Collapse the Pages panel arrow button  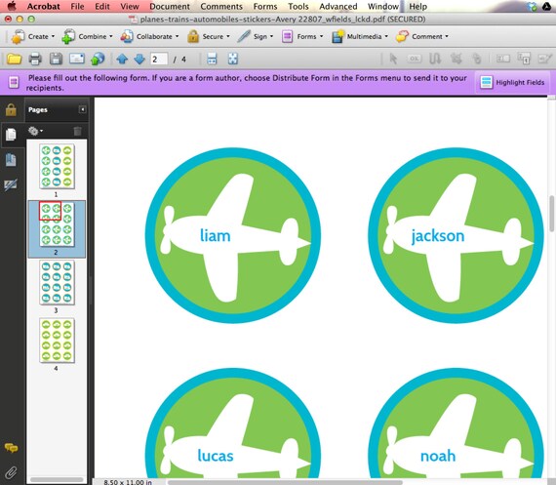pyautogui.click(x=82, y=109)
